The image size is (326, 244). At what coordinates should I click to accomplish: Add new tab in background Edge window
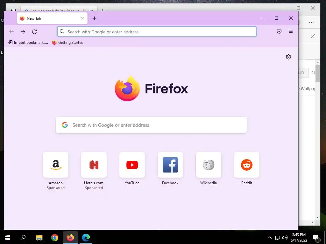tap(103, 10)
